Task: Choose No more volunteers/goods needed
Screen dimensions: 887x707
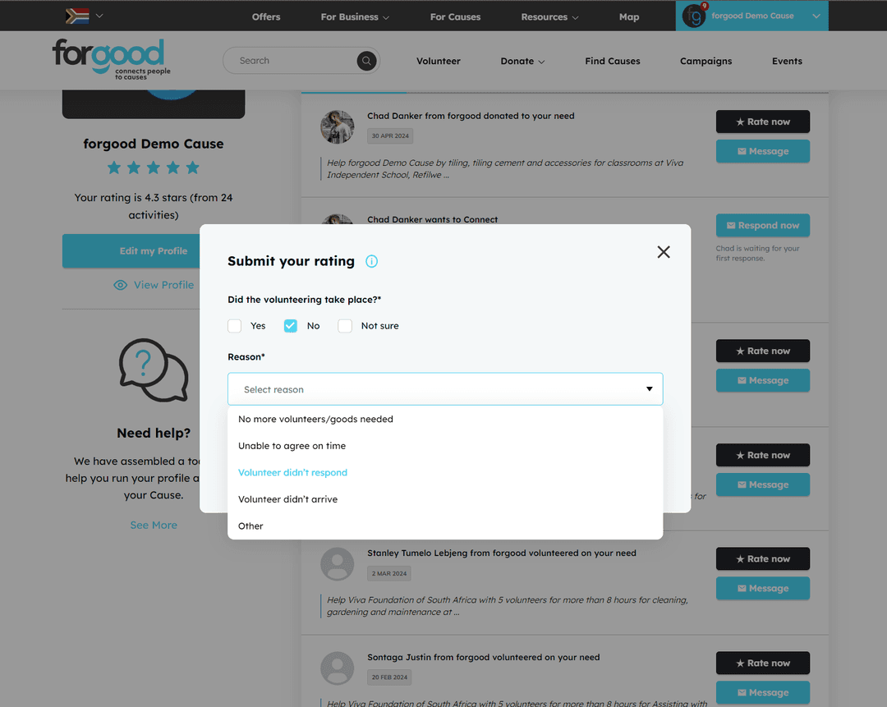Action: point(315,419)
